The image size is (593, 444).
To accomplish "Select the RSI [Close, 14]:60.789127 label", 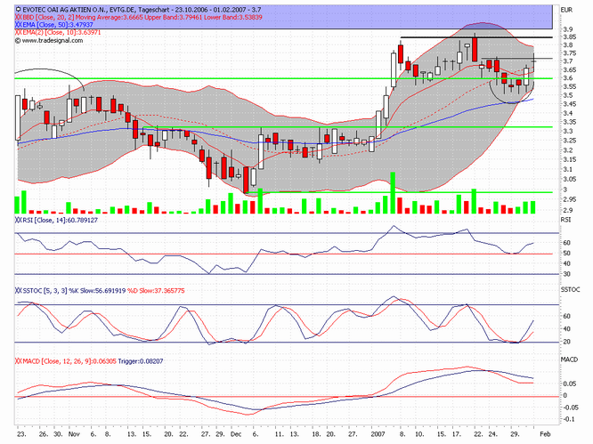I will pyautogui.click(x=60, y=220).
